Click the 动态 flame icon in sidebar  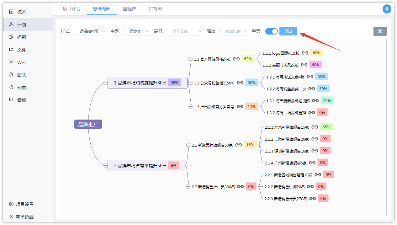[11, 87]
